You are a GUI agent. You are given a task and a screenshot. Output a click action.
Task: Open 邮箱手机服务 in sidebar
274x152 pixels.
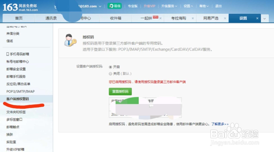[16, 76]
